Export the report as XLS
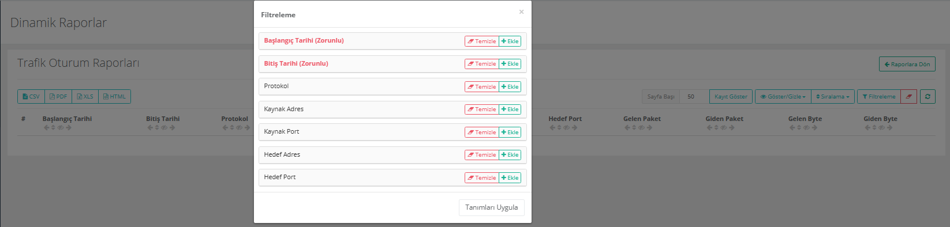The height and width of the screenshot is (227, 950). [x=85, y=97]
